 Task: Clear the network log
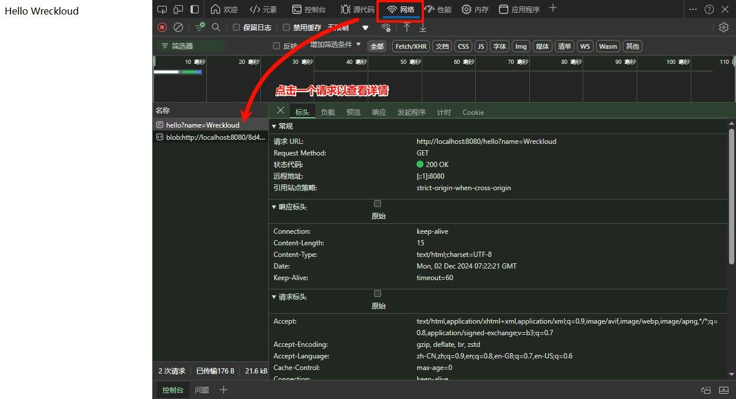(x=178, y=27)
